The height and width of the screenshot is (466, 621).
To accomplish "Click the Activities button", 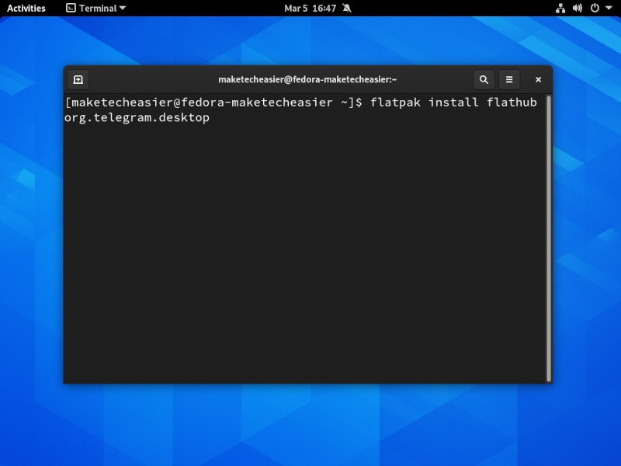I will pyautogui.click(x=26, y=9).
